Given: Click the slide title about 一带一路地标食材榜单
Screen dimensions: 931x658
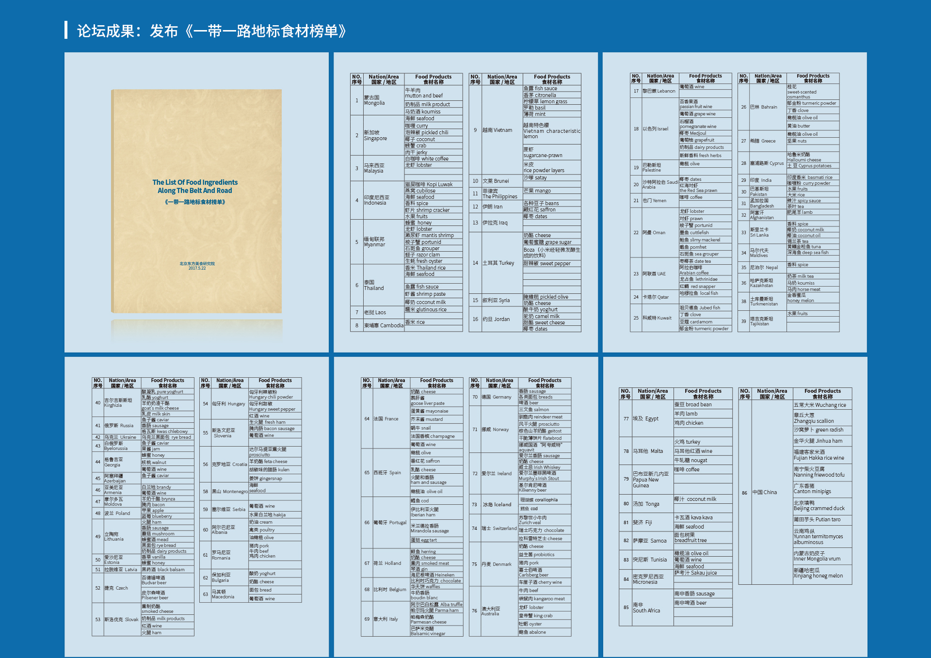Looking at the screenshot, I should [212, 31].
